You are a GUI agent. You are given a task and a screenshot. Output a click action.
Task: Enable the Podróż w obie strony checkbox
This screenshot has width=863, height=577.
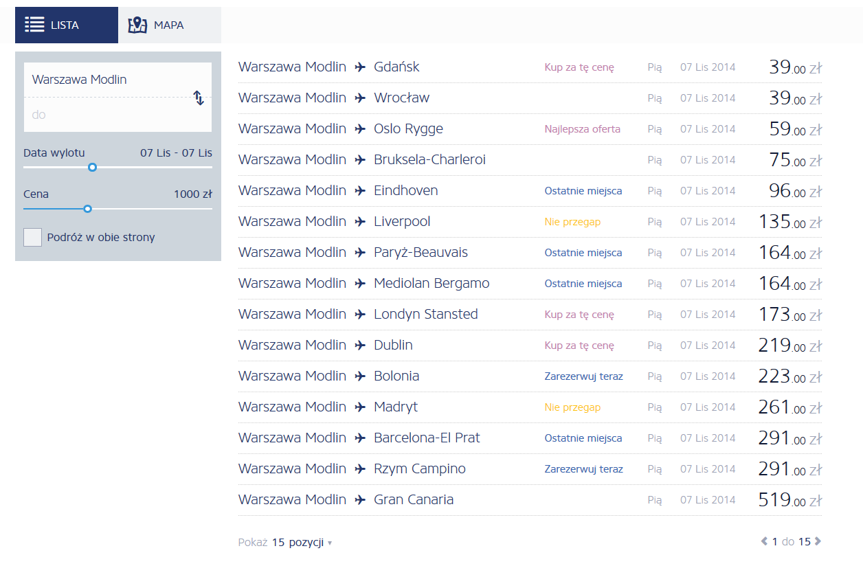[32, 238]
